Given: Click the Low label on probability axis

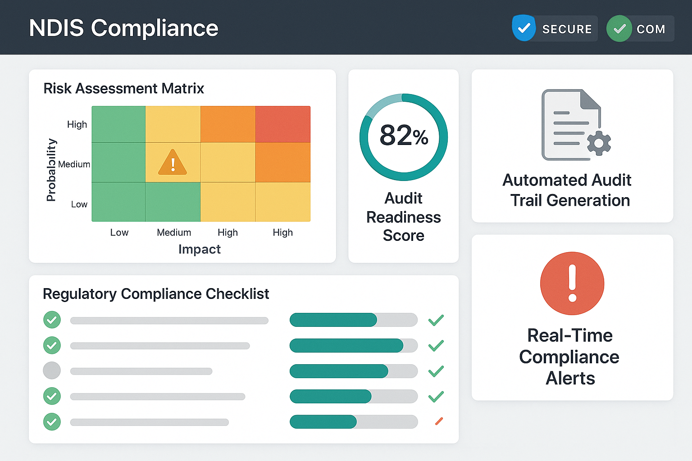Looking at the screenshot, I should coord(79,204).
